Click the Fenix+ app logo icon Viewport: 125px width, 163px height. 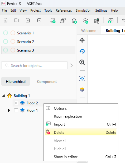click(x=3, y=3)
